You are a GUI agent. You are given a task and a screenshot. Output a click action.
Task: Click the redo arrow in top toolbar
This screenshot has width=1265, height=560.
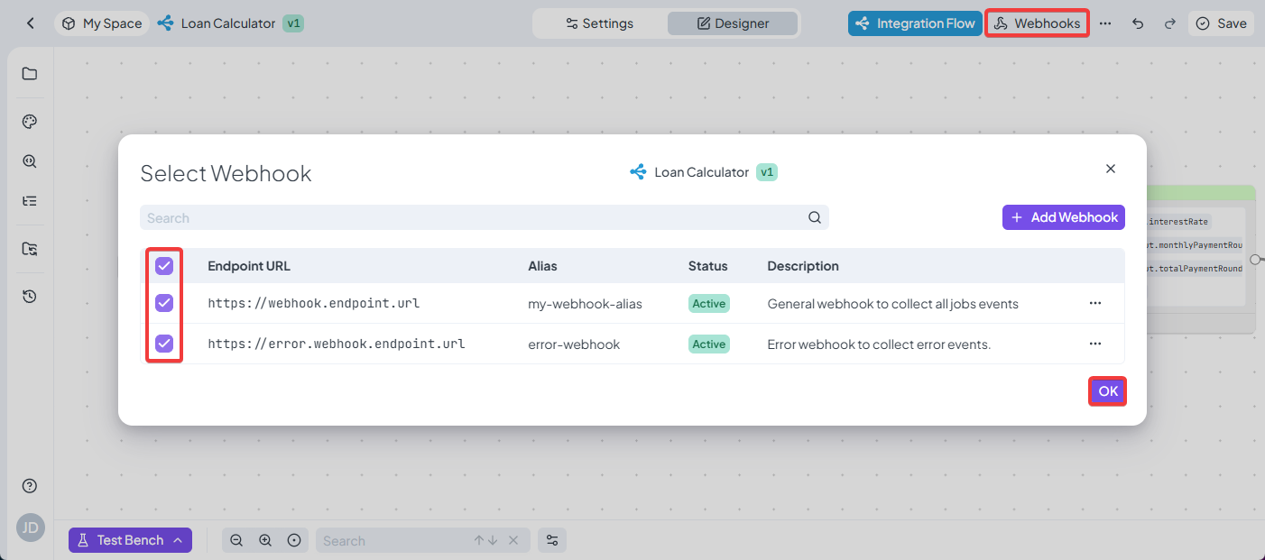(x=1170, y=23)
